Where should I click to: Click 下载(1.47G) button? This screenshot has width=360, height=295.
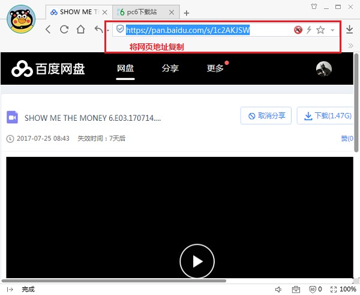(x=326, y=115)
